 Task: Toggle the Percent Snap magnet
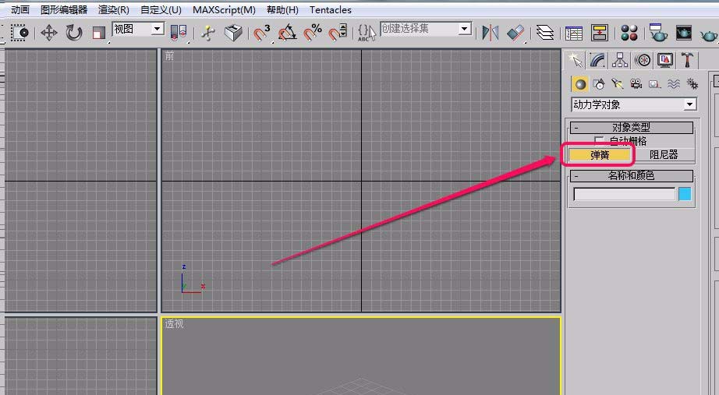click(313, 33)
